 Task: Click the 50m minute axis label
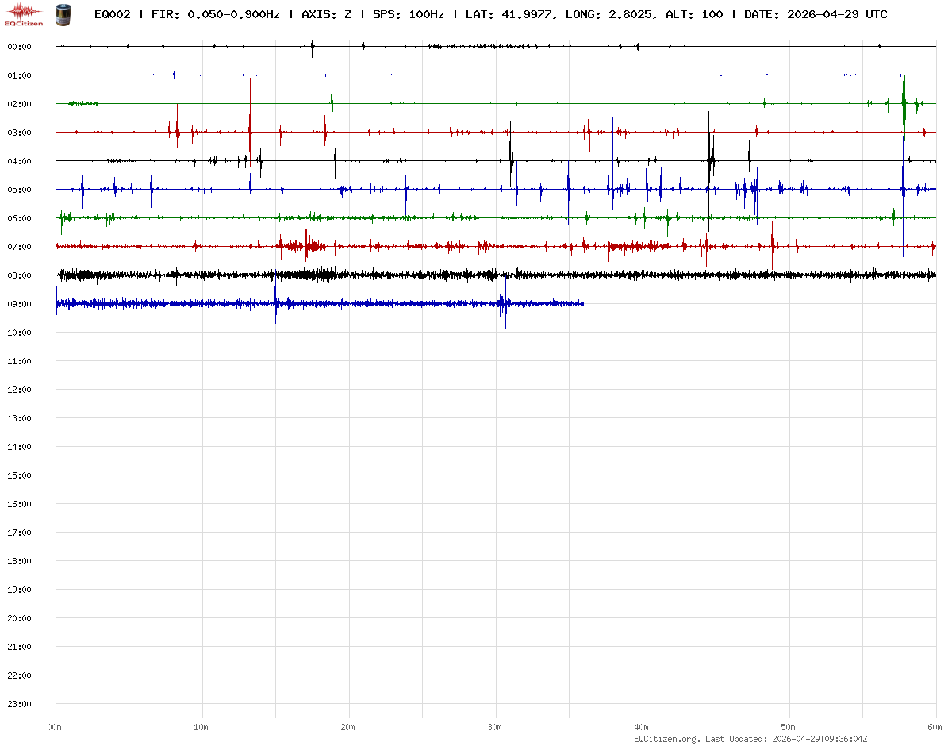click(789, 727)
